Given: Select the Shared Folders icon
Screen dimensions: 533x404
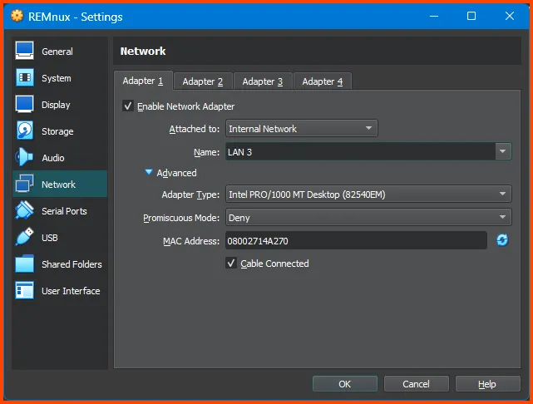Looking at the screenshot, I should point(24,264).
